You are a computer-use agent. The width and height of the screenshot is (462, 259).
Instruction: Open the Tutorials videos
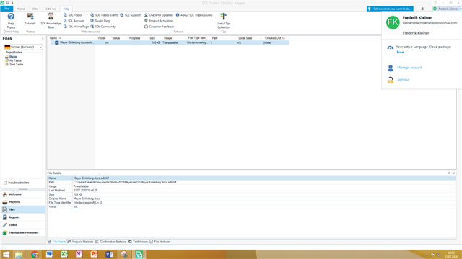[x=30, y=19]
